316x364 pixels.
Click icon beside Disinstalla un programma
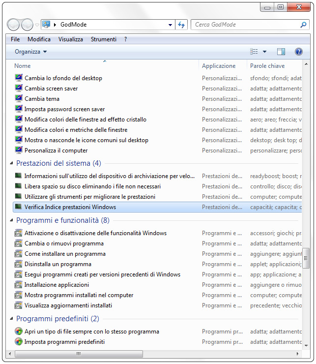(19, 264)
